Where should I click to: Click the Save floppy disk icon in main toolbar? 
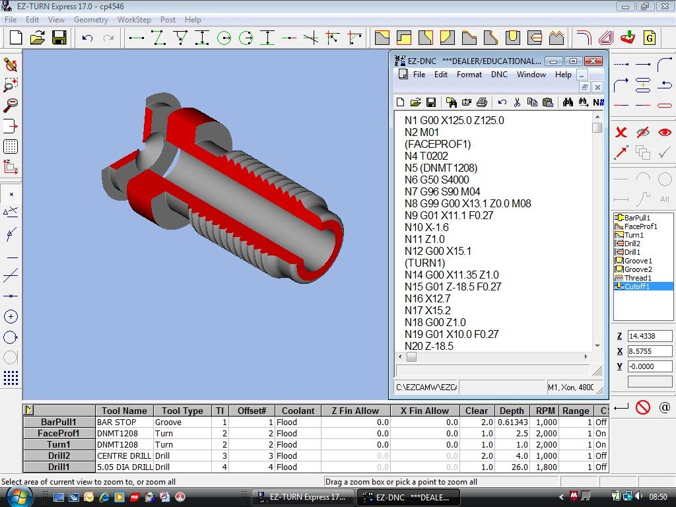(59, 38)
